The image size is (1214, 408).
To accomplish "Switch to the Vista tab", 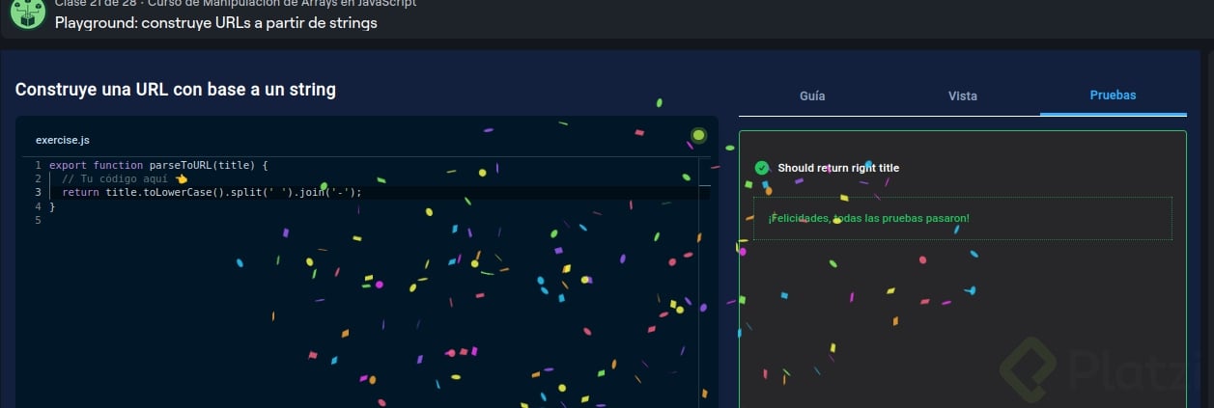I will [x=963, y=95].
